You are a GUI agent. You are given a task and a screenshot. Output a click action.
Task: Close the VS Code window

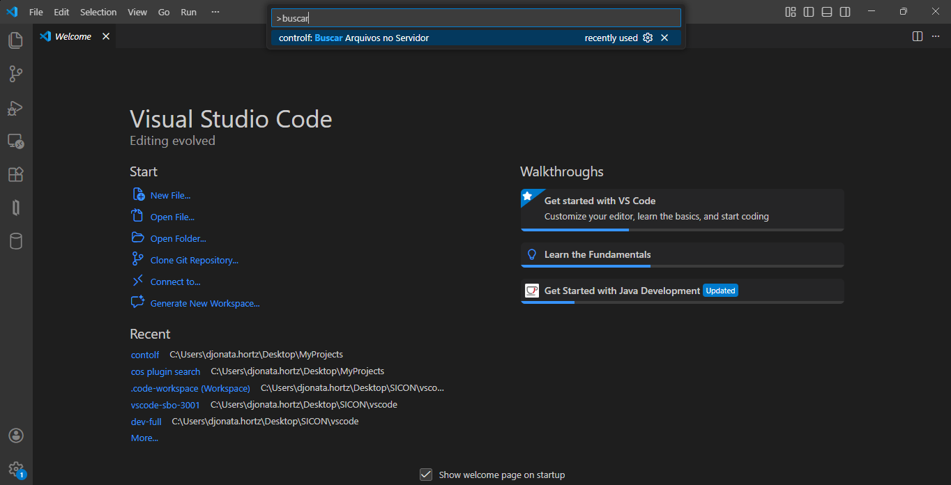[x=935, y=12]
